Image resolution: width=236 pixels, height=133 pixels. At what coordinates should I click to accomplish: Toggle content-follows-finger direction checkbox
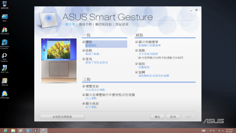139,58
